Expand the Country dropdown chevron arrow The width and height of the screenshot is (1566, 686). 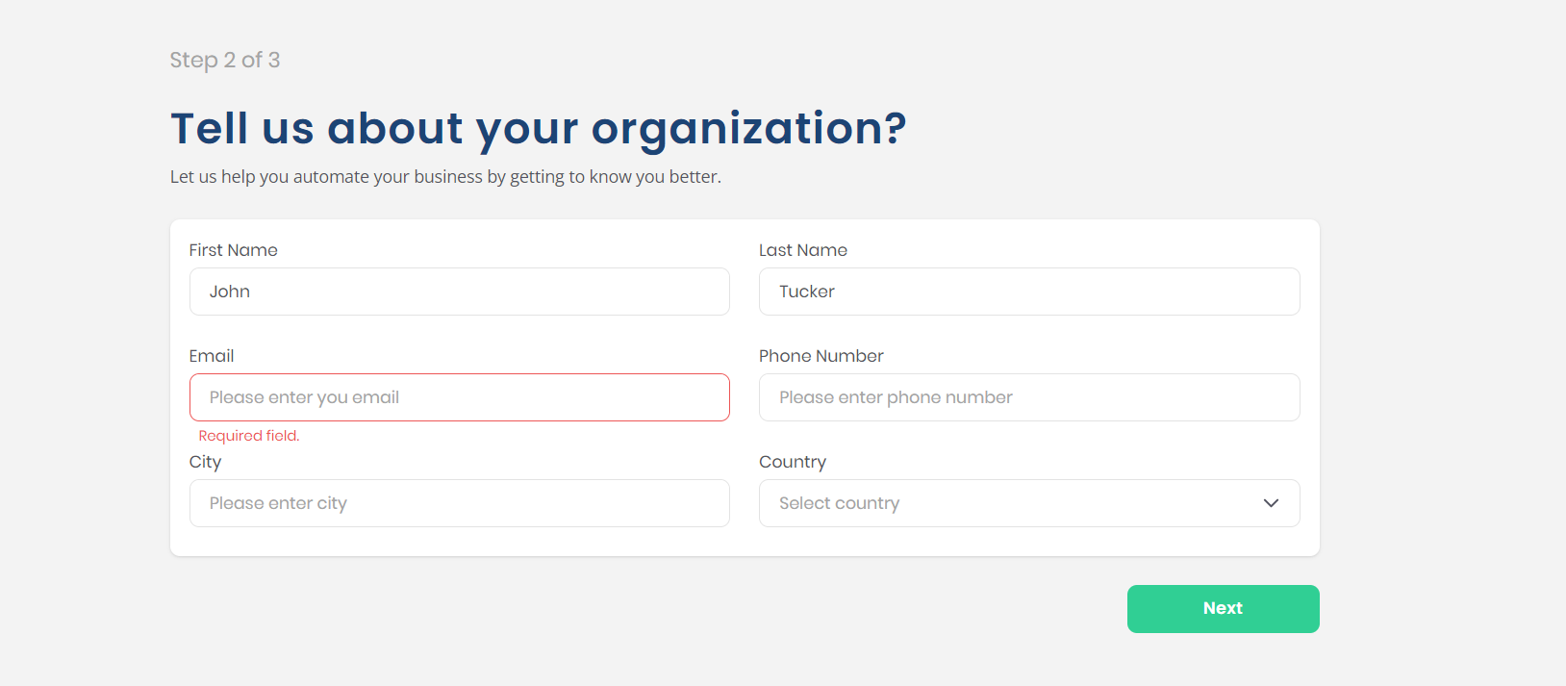point(1271,503)
